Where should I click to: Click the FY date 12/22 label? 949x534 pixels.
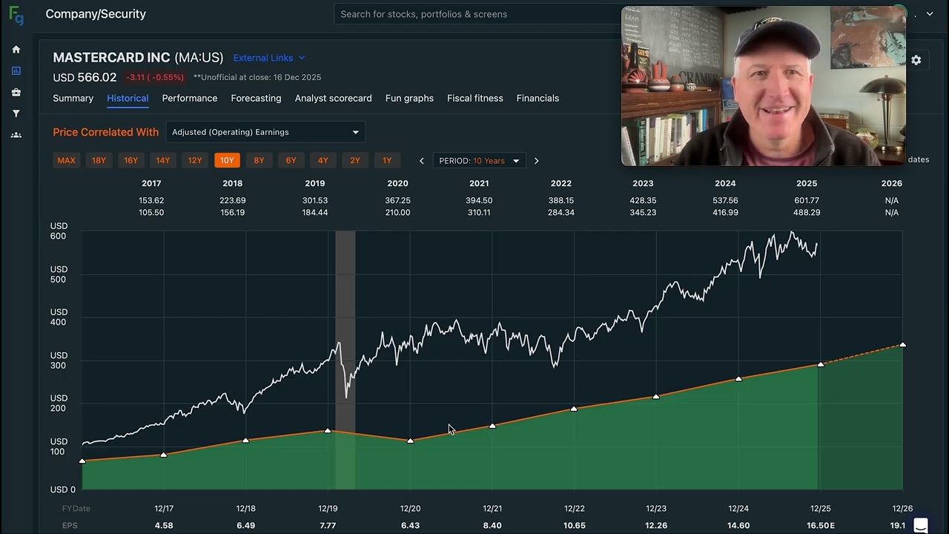(x=575, y=509)
